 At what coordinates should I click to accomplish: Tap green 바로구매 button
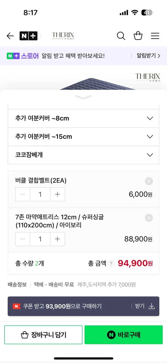[x=123, y=335]
